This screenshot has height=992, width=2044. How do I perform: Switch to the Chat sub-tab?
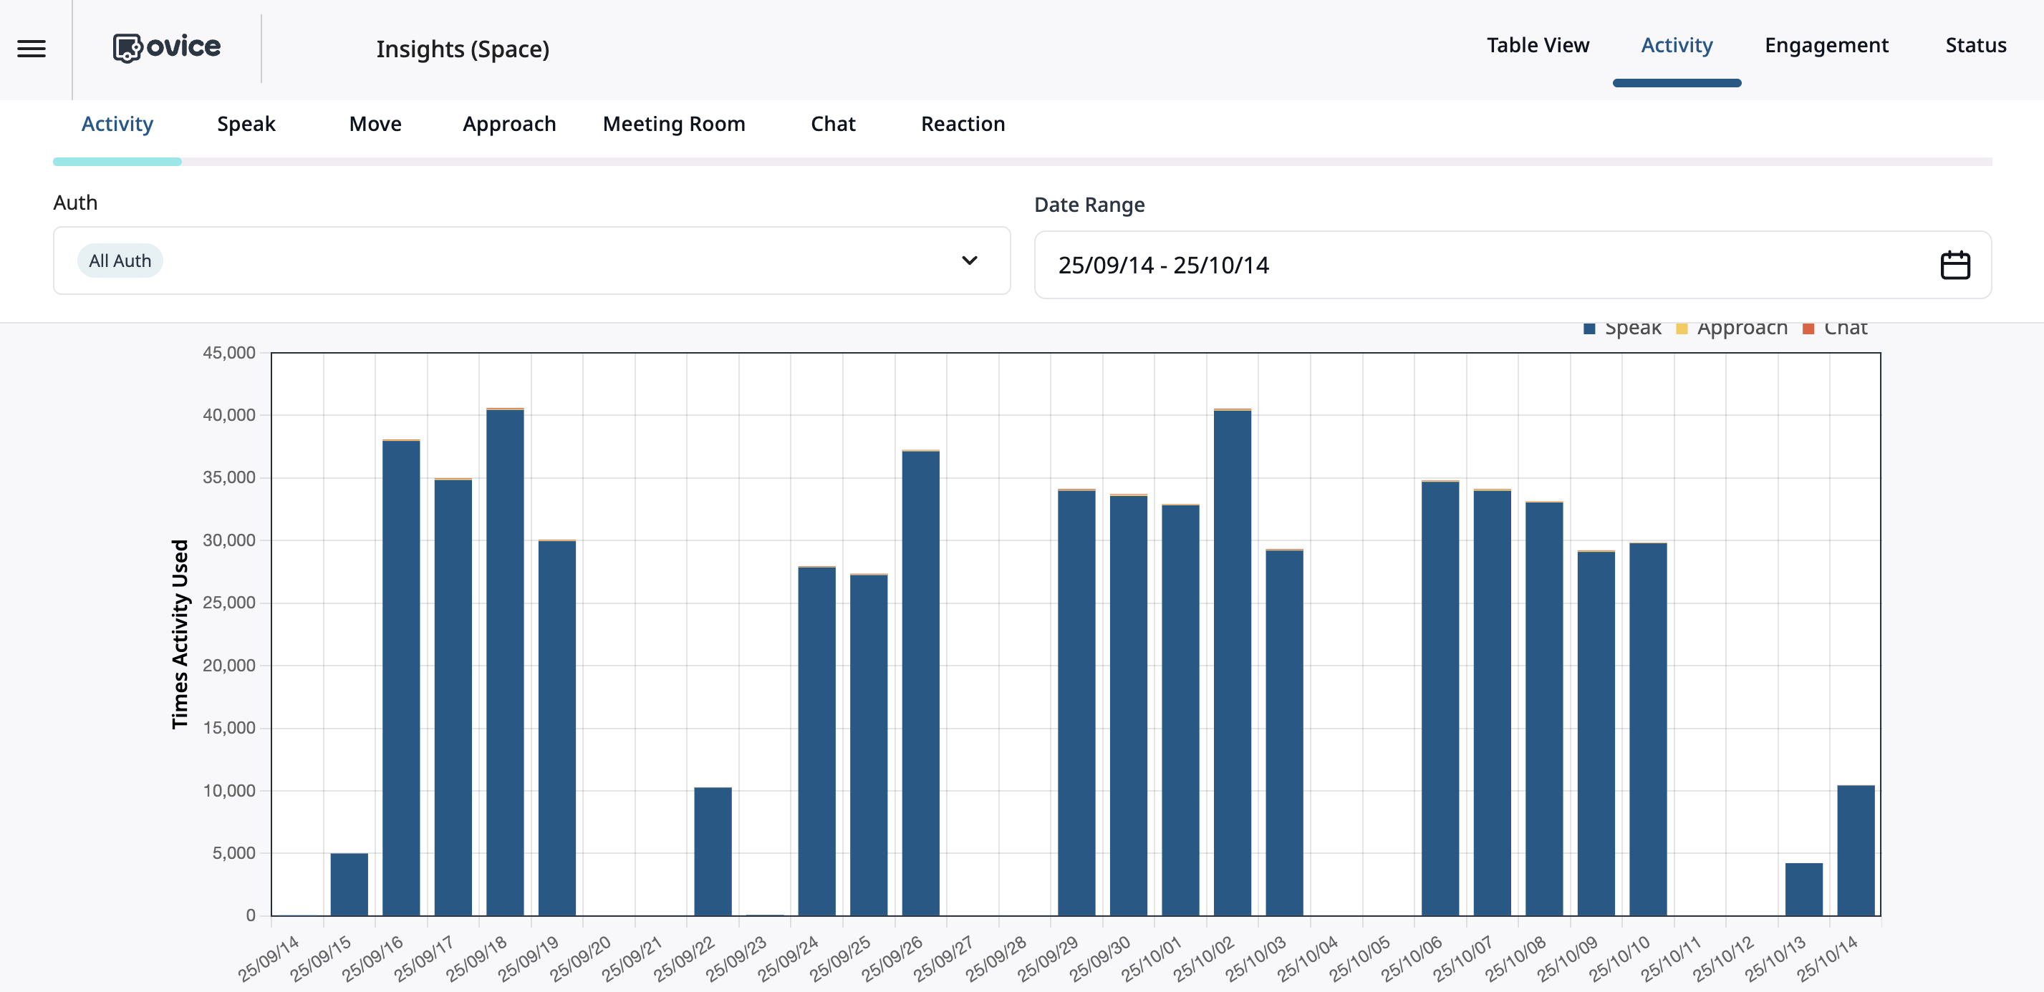(832, 124)
